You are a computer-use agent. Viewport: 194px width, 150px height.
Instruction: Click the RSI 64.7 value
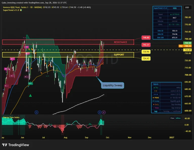[175, 18]
